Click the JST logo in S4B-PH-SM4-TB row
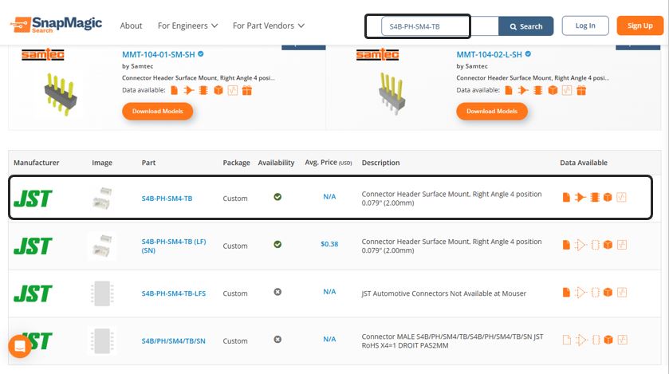The image size is (669, 374). click(33, 199)
